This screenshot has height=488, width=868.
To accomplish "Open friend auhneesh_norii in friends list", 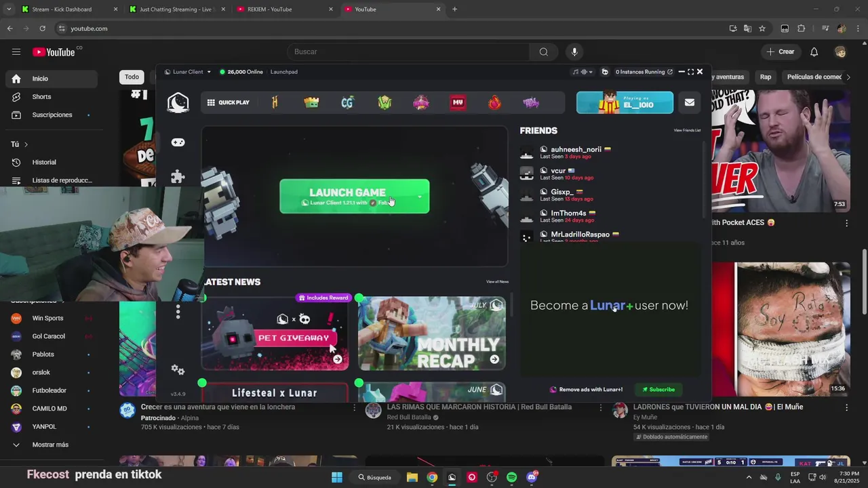I will coord(575,152).
